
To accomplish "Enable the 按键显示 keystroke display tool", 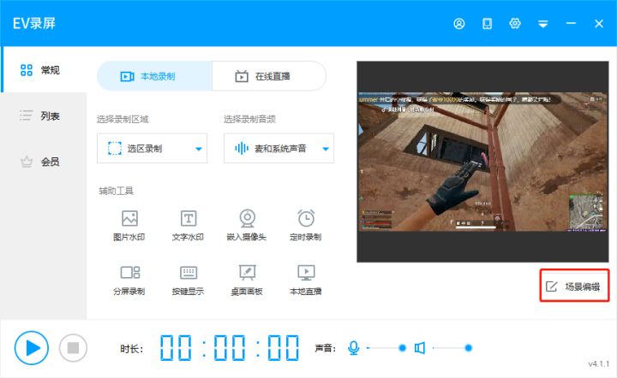I will pyautogui.click(x=188, y=281).
